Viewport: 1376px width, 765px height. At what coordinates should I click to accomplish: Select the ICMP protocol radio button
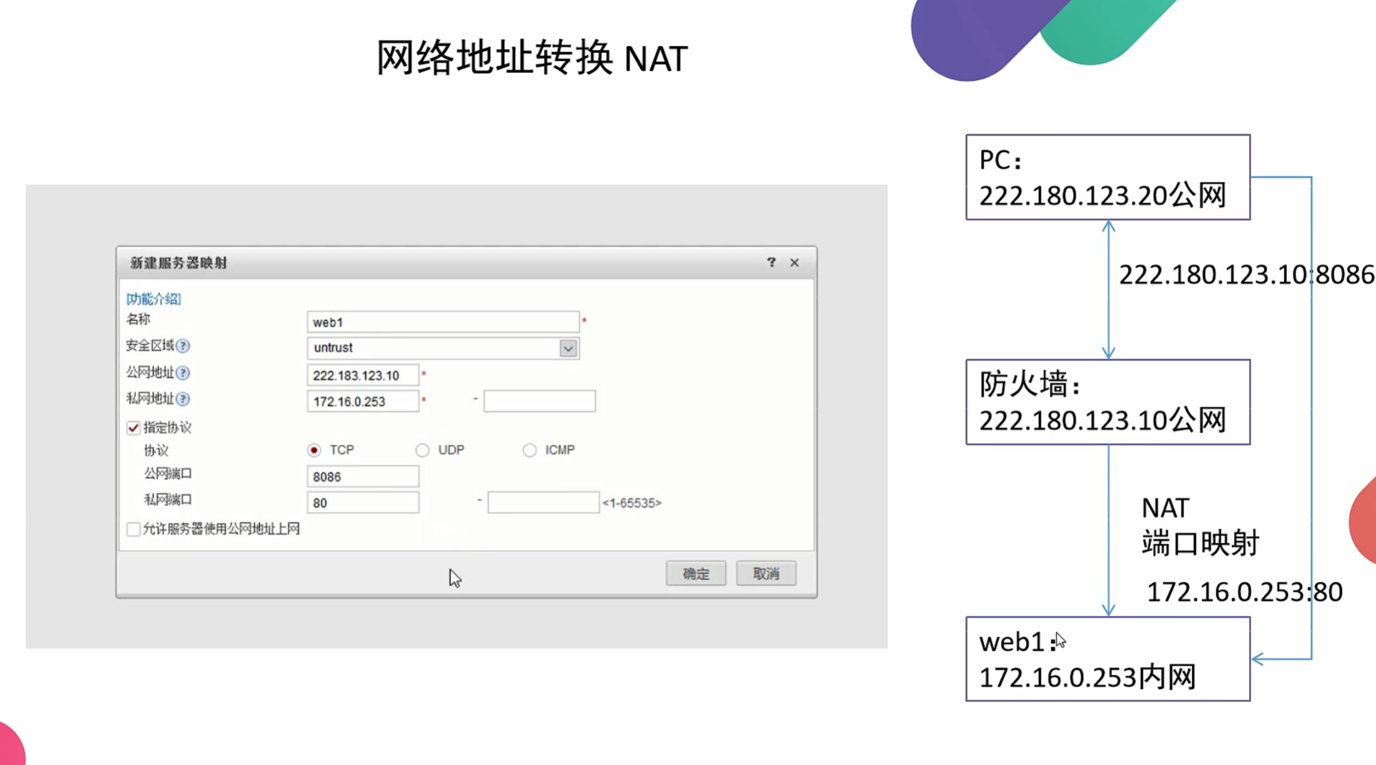[529, 450]
